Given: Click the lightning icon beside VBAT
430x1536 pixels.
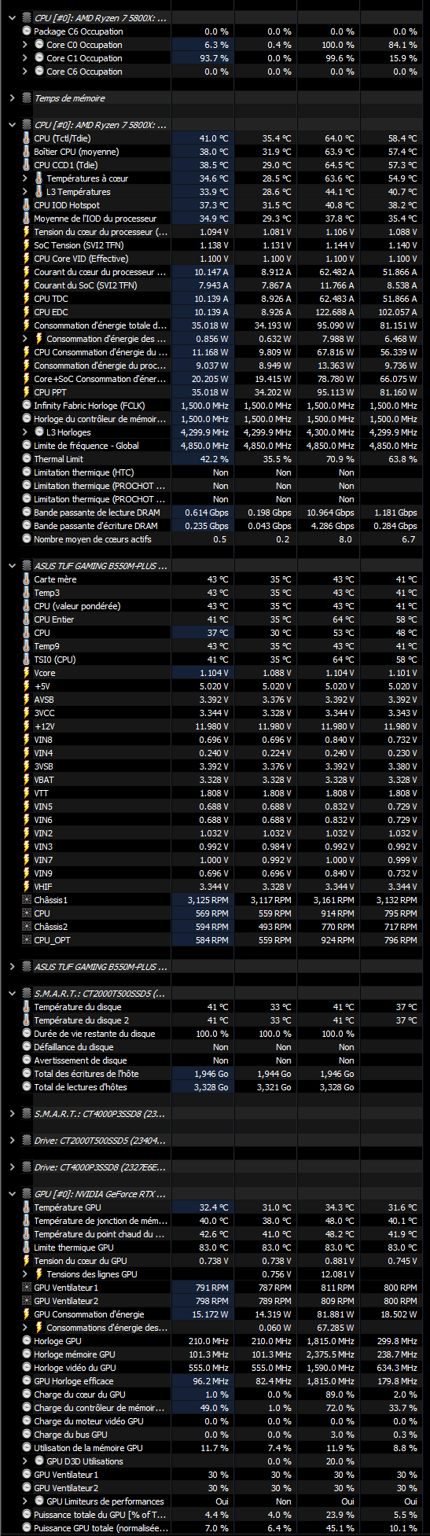Looking at the screenshot, I should (x=27, y=780).
